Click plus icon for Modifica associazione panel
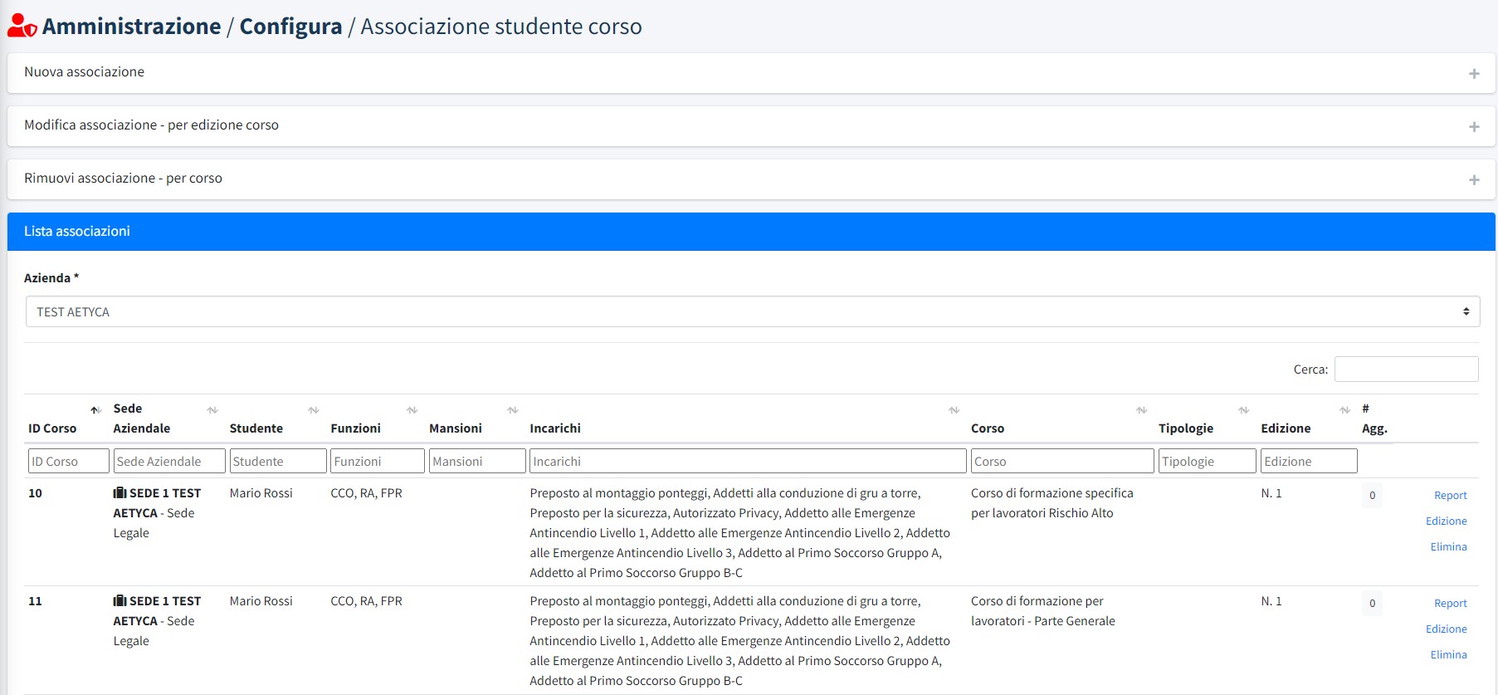 (x=1474, y=127)
